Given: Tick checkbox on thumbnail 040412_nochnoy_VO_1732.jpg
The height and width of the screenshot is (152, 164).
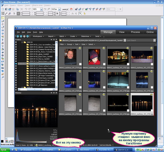Looking at the screenshot, I should click(x=80, y=110).
